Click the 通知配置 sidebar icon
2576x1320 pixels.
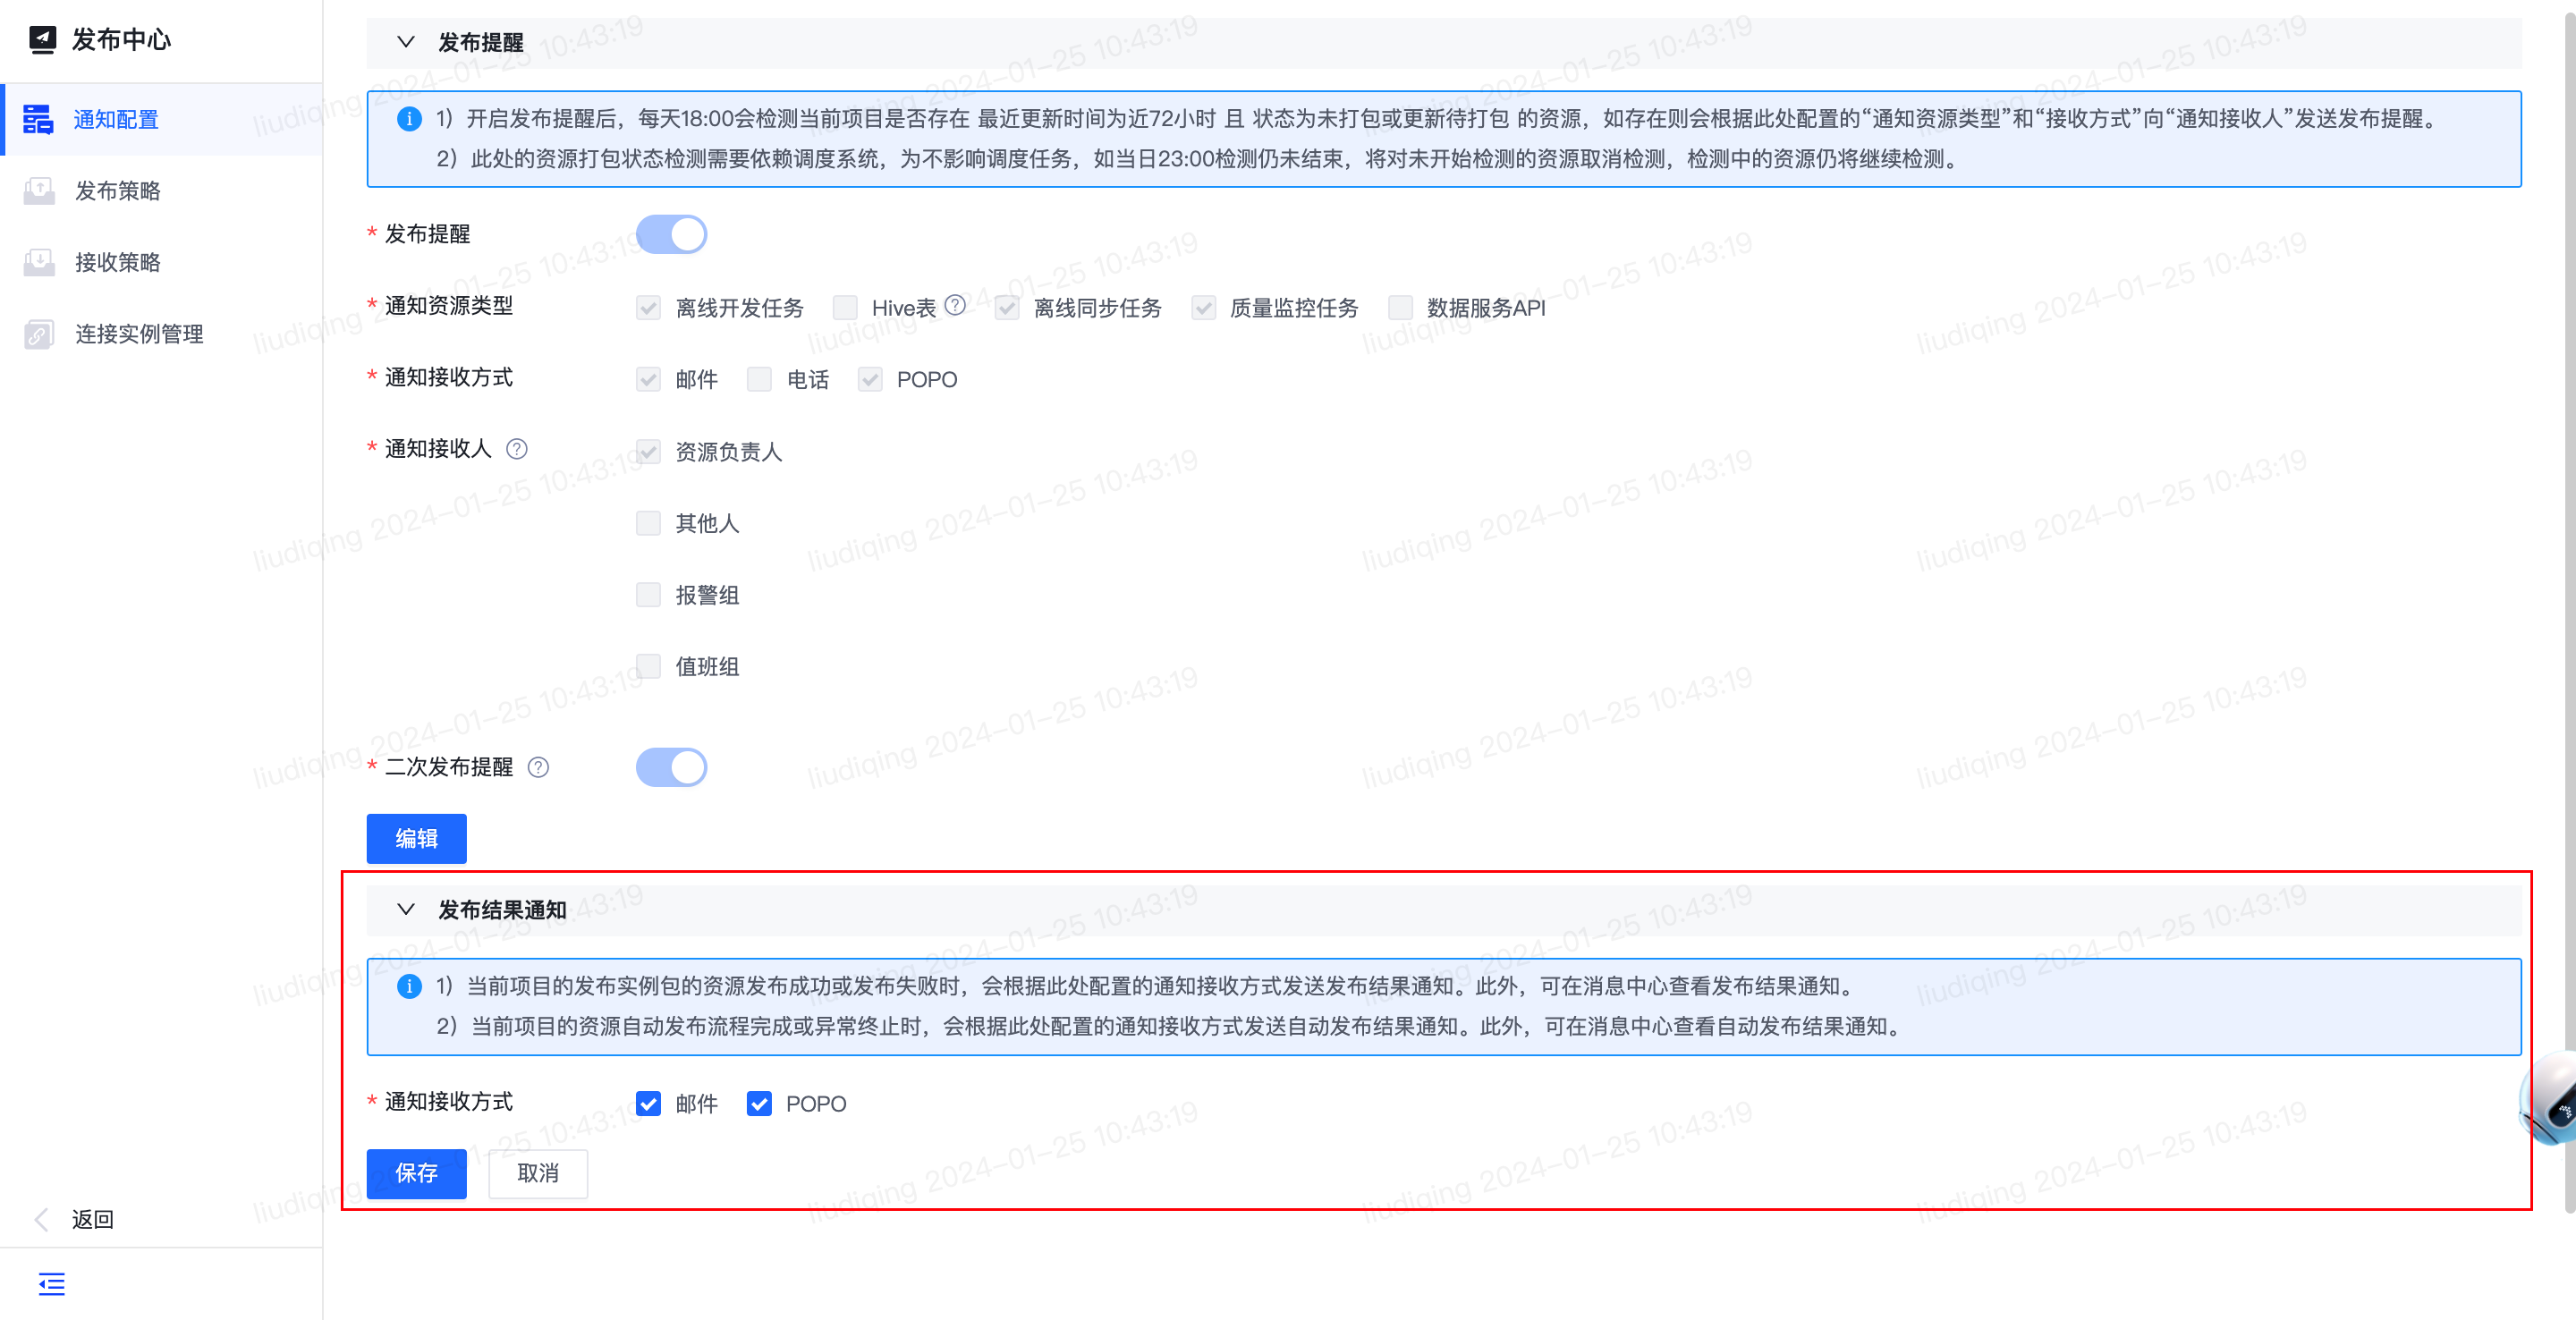(38, 119)
